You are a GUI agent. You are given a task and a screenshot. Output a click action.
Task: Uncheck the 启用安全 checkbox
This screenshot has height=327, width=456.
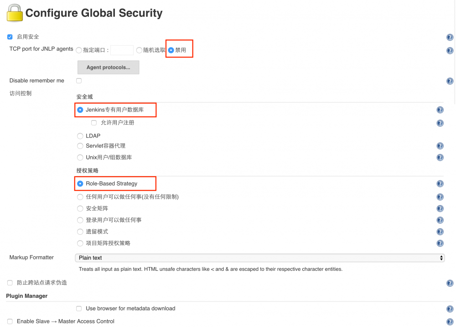click(x=10, y=37)
